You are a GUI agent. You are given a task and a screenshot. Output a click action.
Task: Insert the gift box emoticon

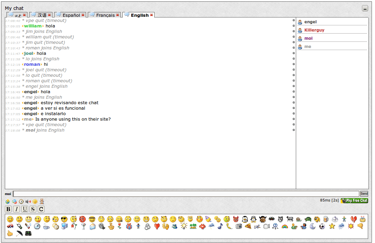(x=129, y=226)
